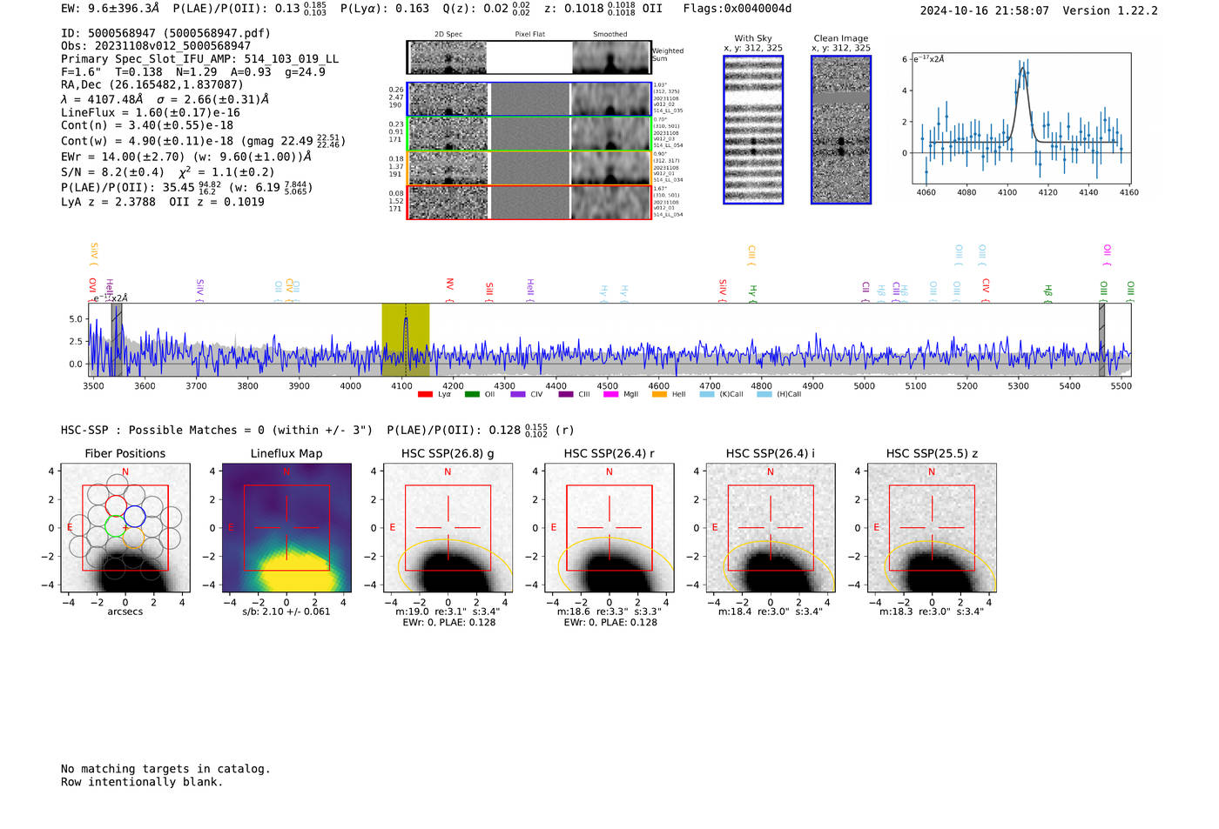This screenshot has width=1219, height=829.
Task: Select the red-bordered 2D spectrum row
Action: (x=529, y=203)
